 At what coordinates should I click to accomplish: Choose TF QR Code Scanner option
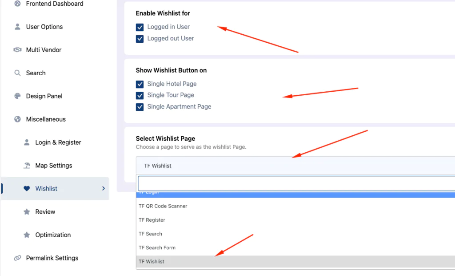[x=295, y=206]
